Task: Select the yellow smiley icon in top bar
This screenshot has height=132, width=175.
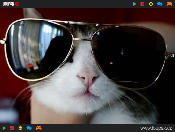Action: 151,4
